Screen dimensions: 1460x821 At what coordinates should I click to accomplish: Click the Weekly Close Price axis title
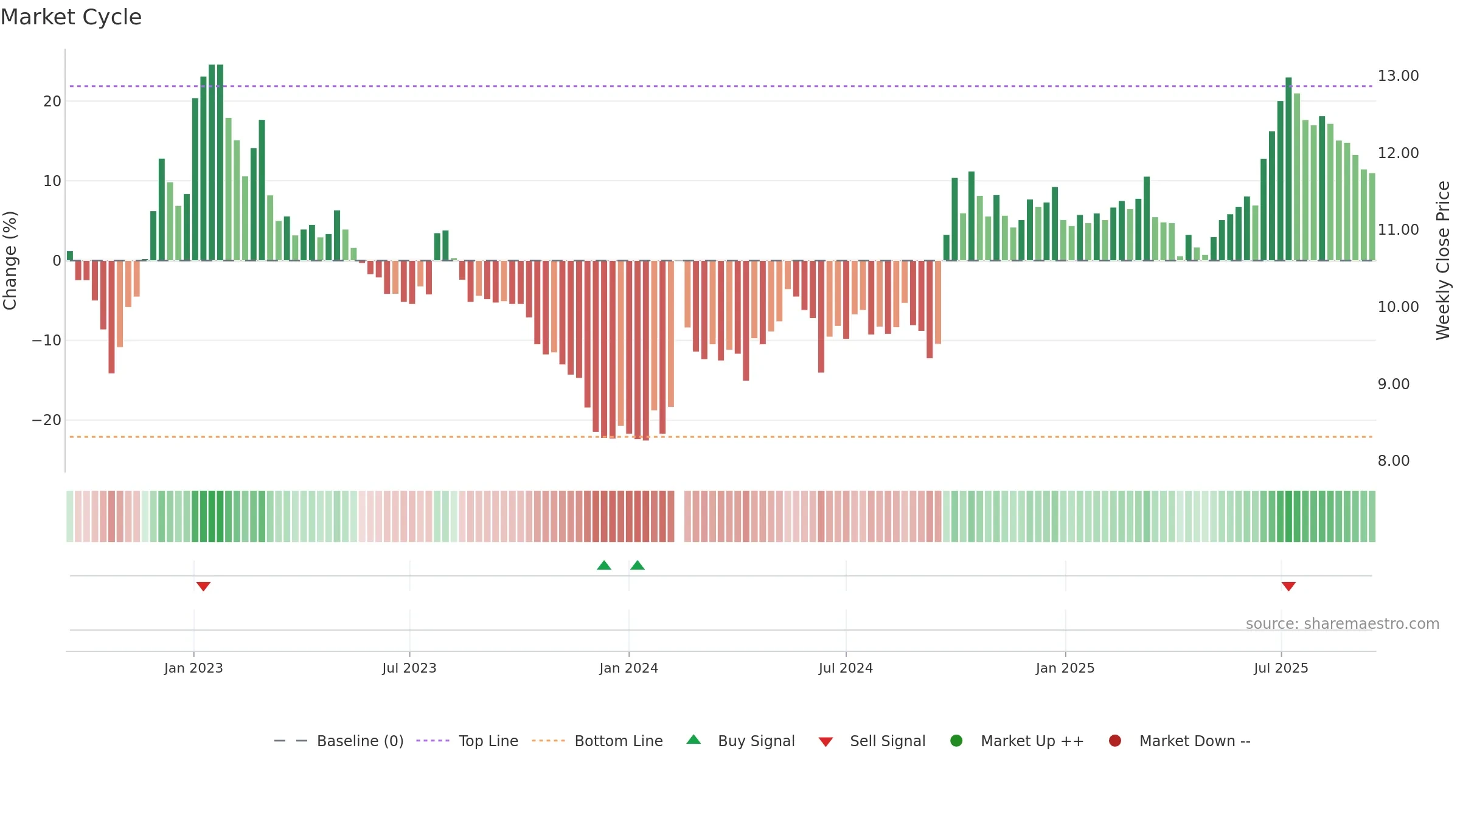coord(1443,260)
